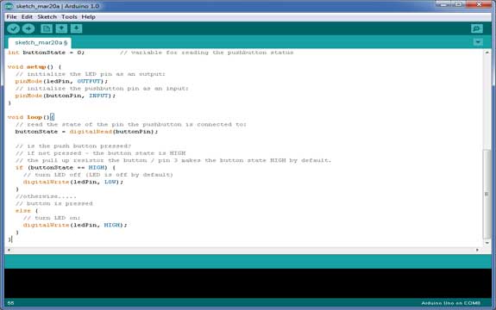Open the File menu

(x=11, y=16)
